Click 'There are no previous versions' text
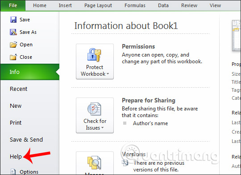Screen dimensions: 241x175 coord(159,163)
